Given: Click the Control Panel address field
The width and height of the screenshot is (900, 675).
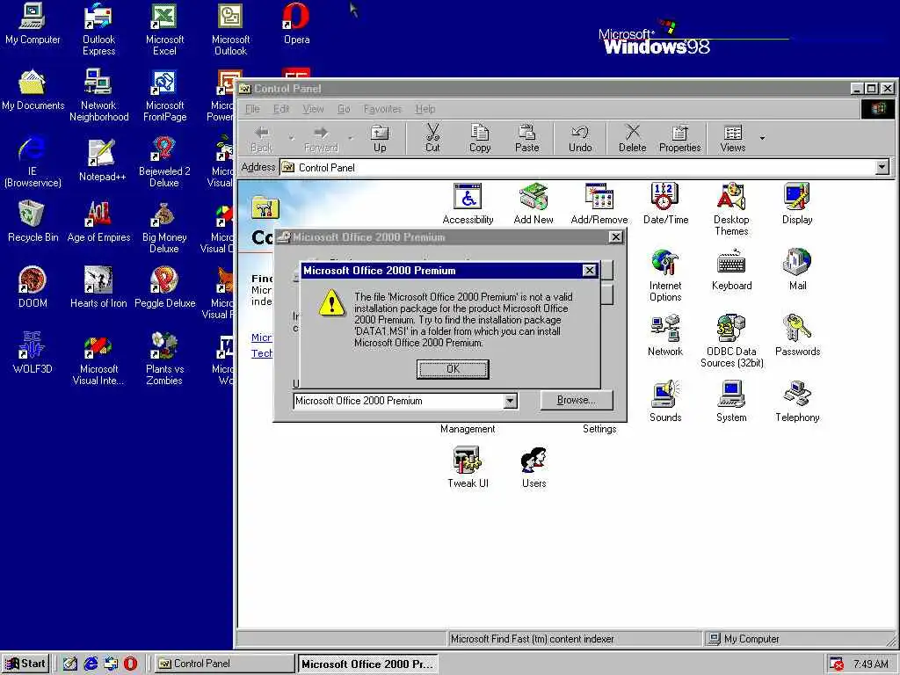Looking at the screenshot, I should (577, 167).
